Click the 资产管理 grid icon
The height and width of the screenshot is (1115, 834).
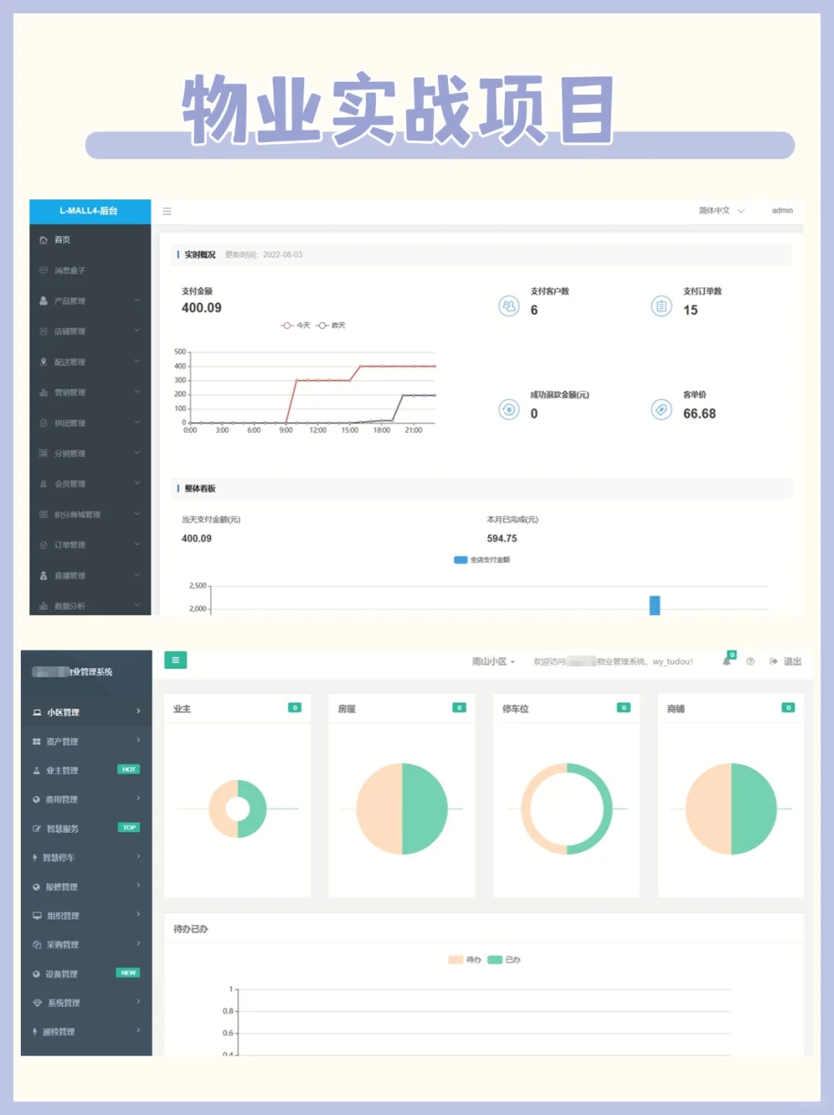click(36, 742)
